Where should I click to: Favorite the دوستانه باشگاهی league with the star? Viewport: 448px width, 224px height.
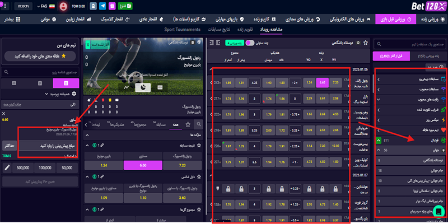click(366, 43)
